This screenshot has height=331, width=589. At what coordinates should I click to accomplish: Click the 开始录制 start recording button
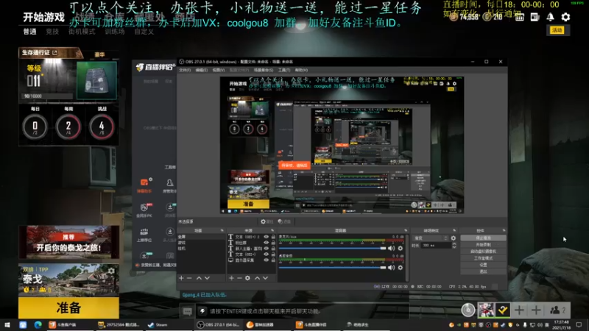pos(483,245)
